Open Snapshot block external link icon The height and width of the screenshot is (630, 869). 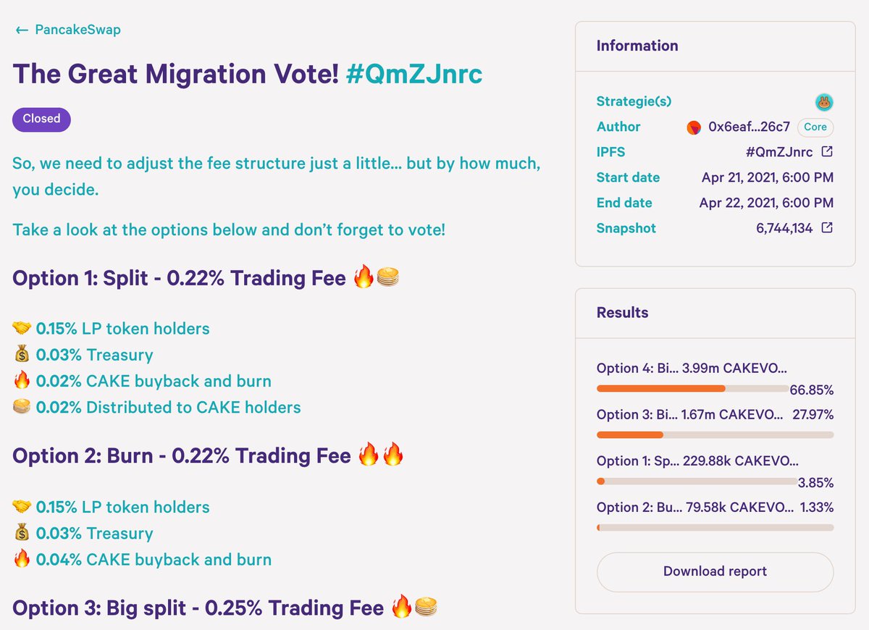827,228
